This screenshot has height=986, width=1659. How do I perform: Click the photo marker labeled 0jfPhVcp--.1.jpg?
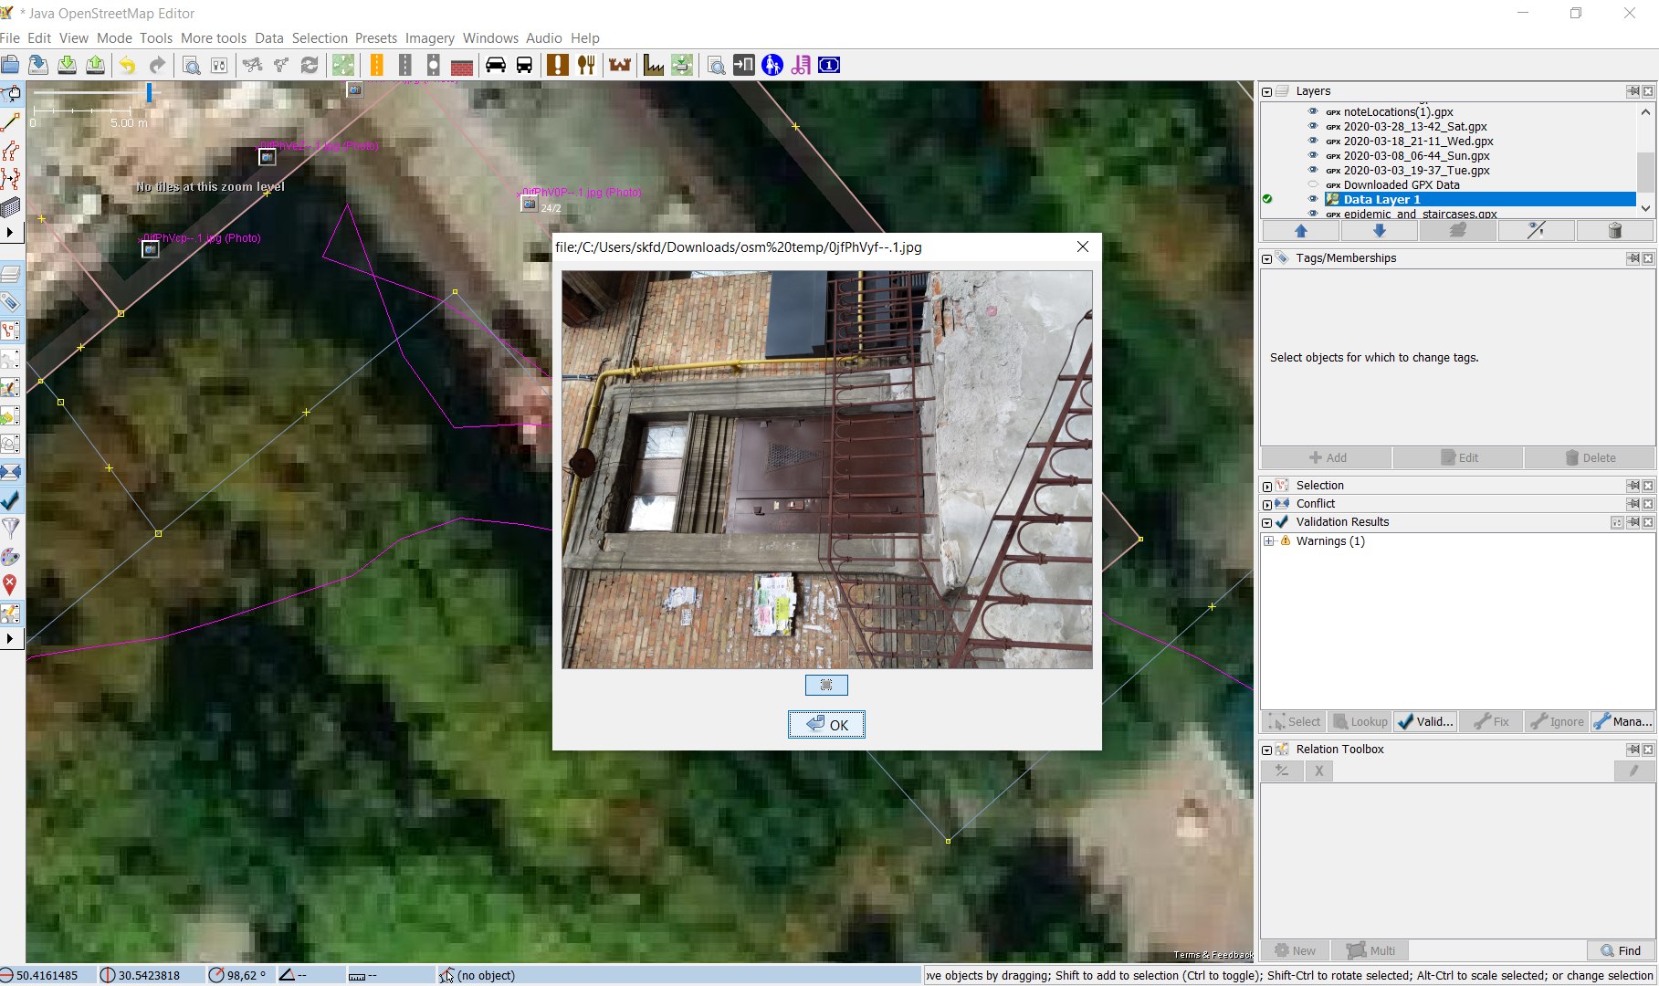(151, 249)
